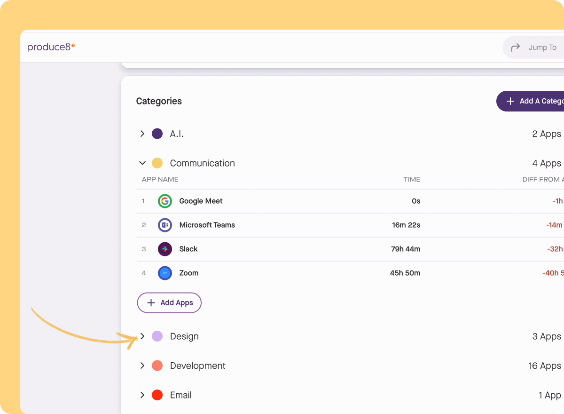Click the Zoom app icon
The width and height of the screenshot is (564, 414).
[x=165, y=273]
